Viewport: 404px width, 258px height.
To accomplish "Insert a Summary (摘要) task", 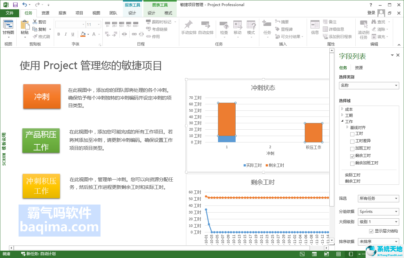I will tap(282, 22).
